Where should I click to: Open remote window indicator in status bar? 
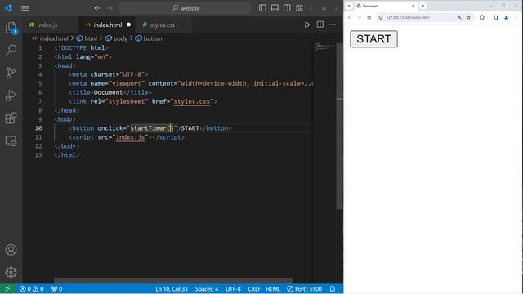[x=7, y=289]
